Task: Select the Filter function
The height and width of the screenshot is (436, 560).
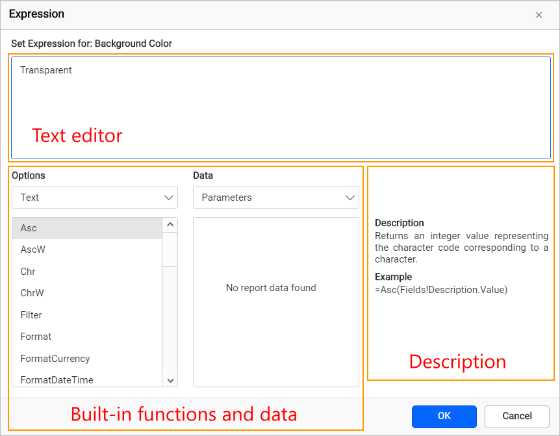Action: (x=31, y=315)
